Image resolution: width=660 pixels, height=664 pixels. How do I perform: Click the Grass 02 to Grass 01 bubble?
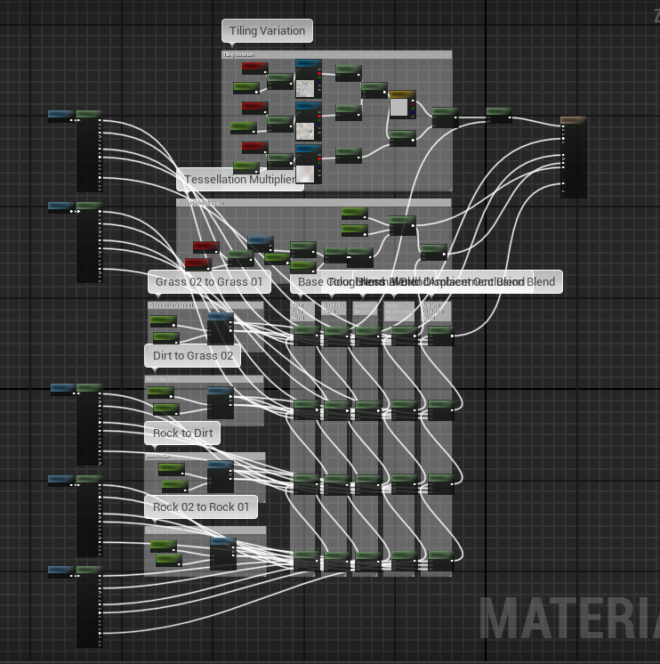click(x=208, y=282)
